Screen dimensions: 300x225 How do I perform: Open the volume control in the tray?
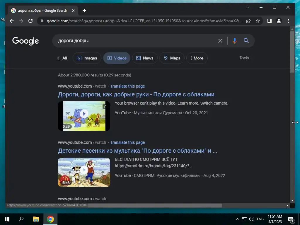click(x=251, y=219)
